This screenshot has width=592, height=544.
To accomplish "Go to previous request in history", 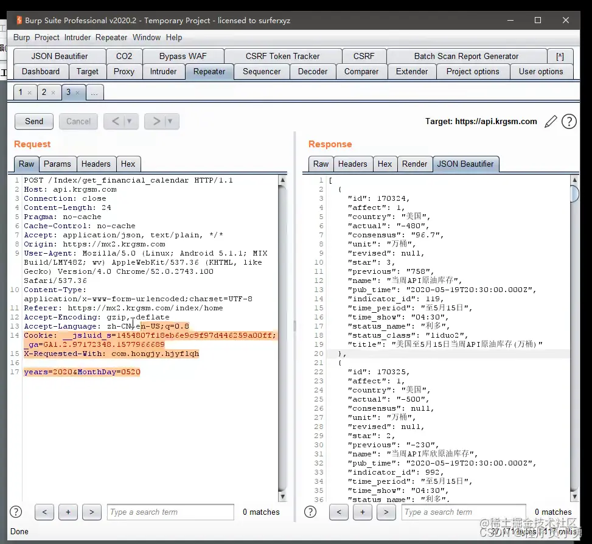I will click(x=116, y=121).
